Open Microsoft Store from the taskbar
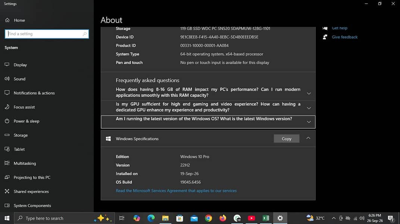The height and width of the screenshot is (224, 400). tap(179, 218)
